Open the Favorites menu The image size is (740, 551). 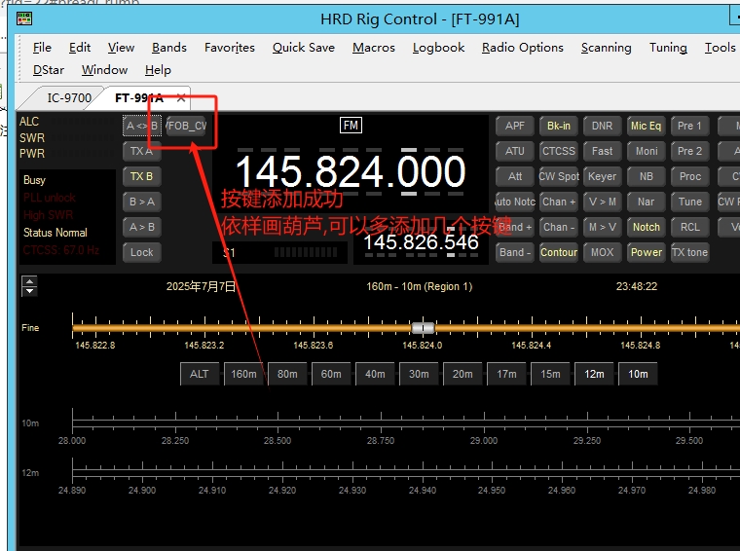point(230,48)
